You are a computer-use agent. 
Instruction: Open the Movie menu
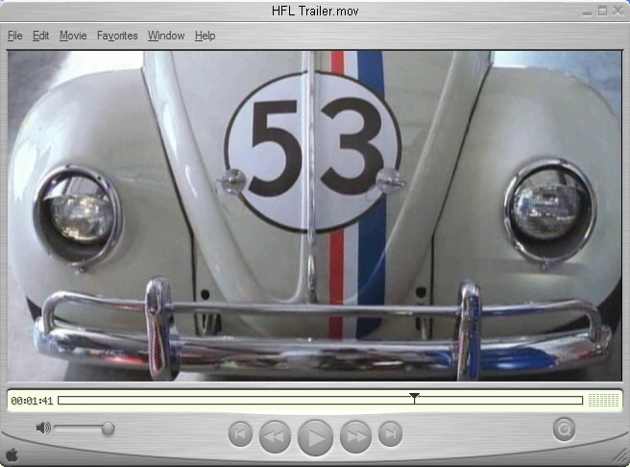73,36
